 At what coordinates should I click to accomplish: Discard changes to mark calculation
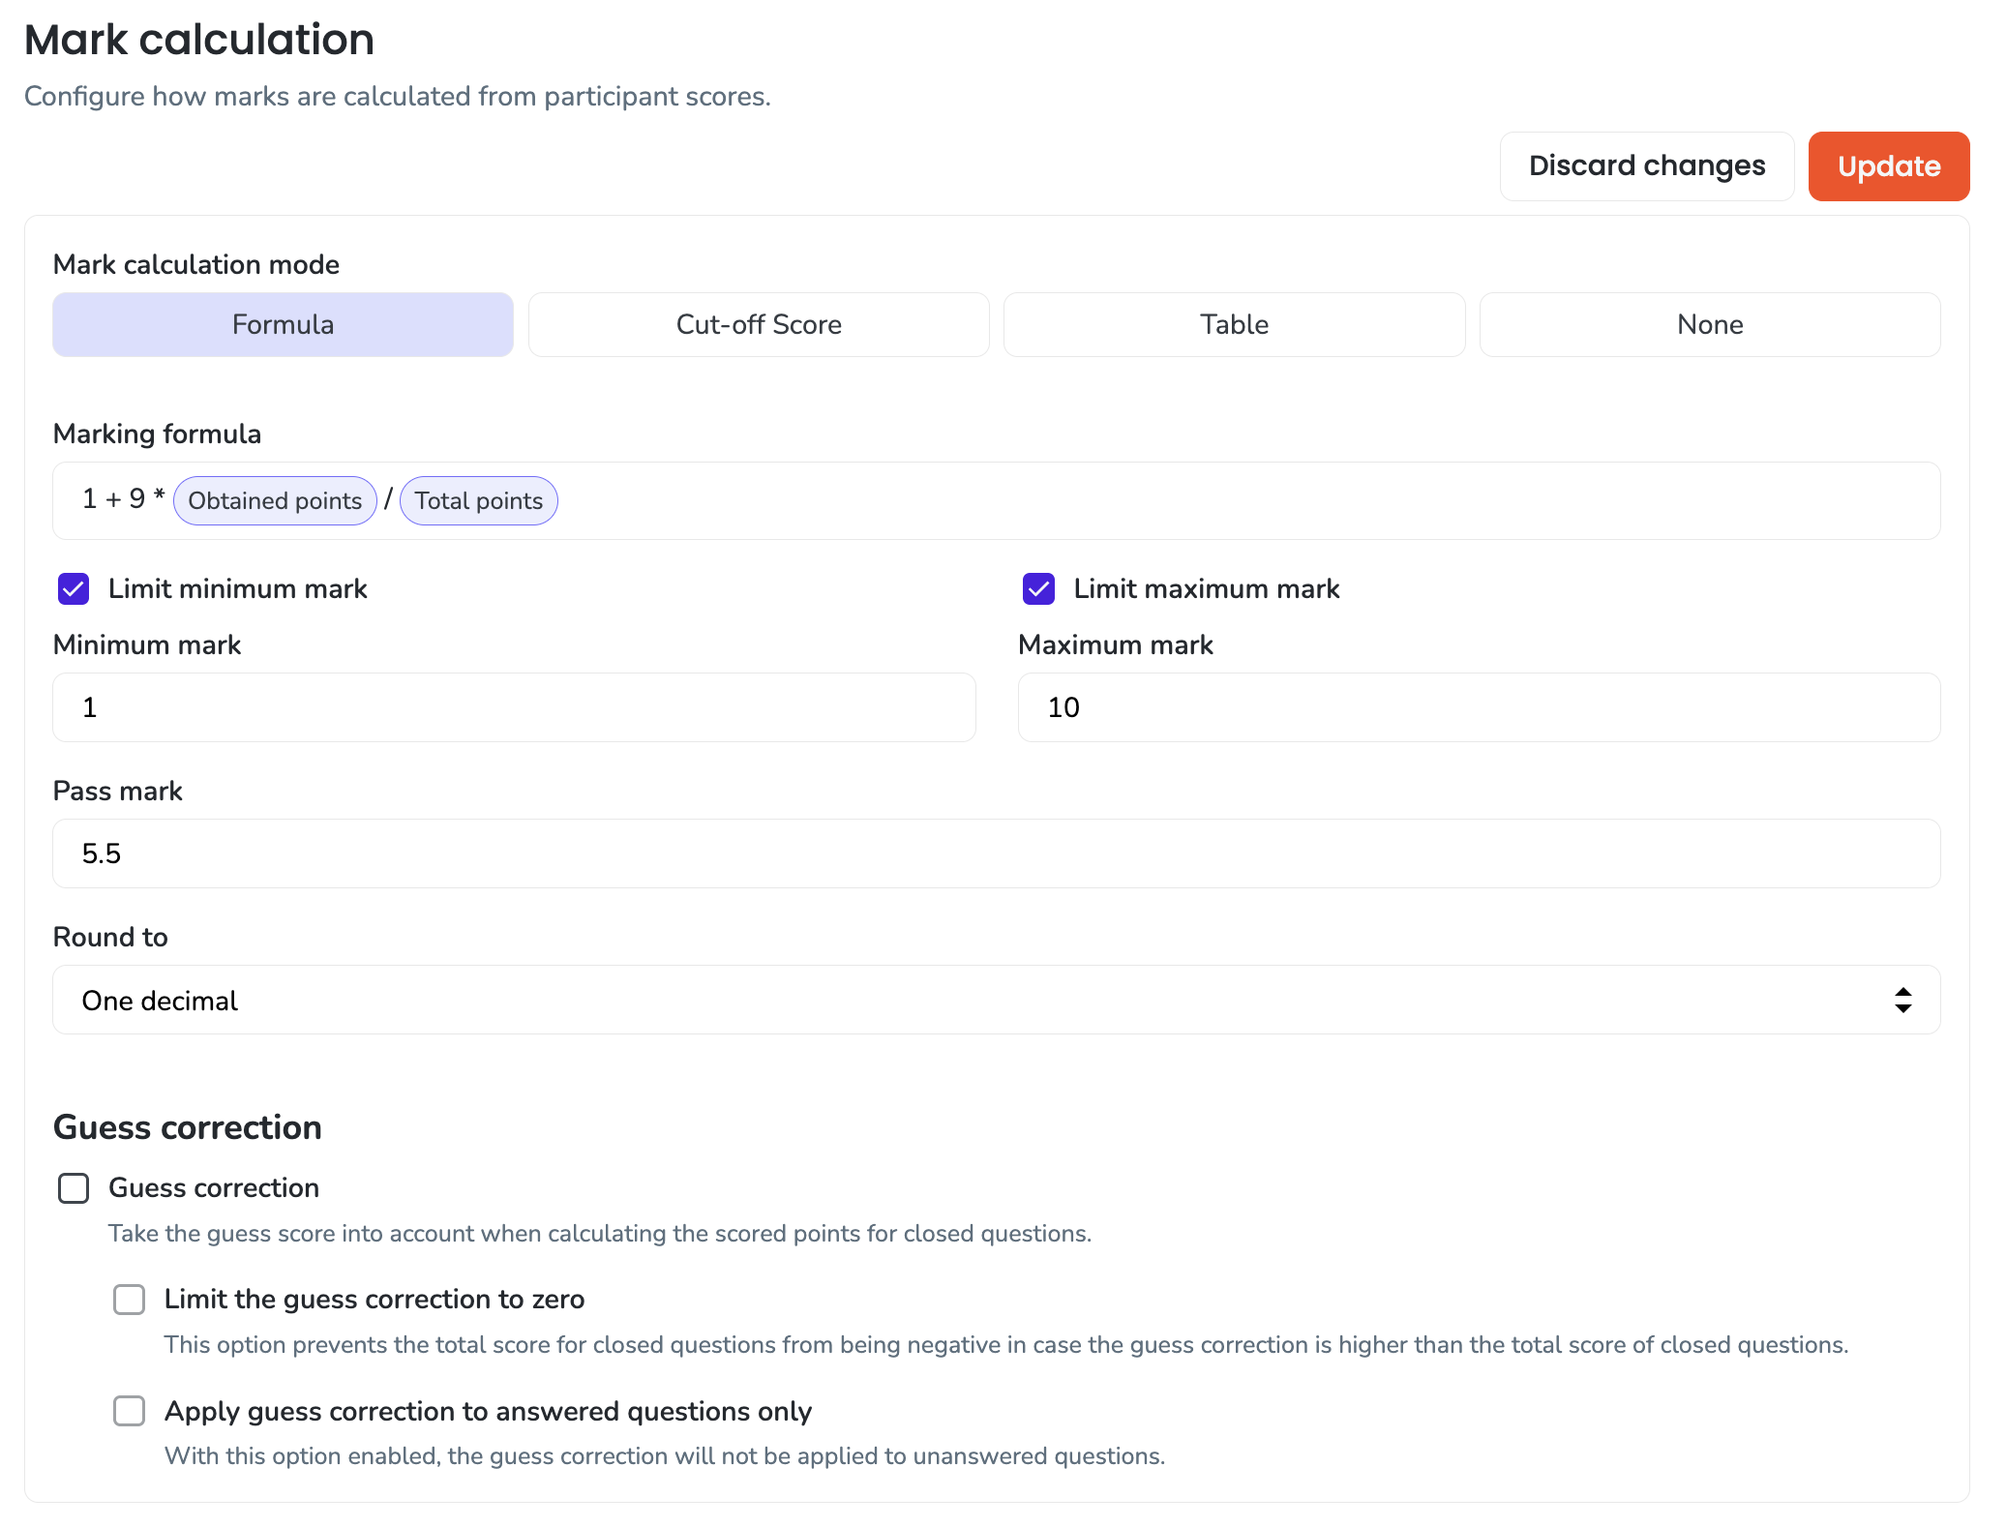(1646, 166)
